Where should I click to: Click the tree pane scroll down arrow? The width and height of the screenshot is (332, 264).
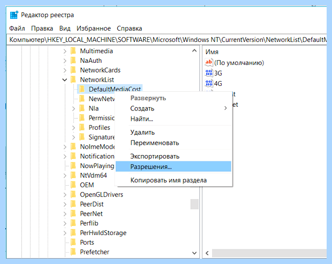coord(194,253)
